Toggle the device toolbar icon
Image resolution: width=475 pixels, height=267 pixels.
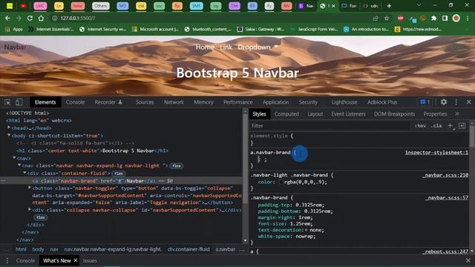(x=19, y=102)
